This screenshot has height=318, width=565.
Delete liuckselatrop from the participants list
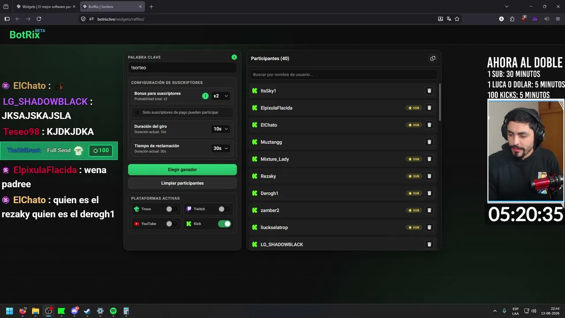pyautogui.click(x=429, y=227)
